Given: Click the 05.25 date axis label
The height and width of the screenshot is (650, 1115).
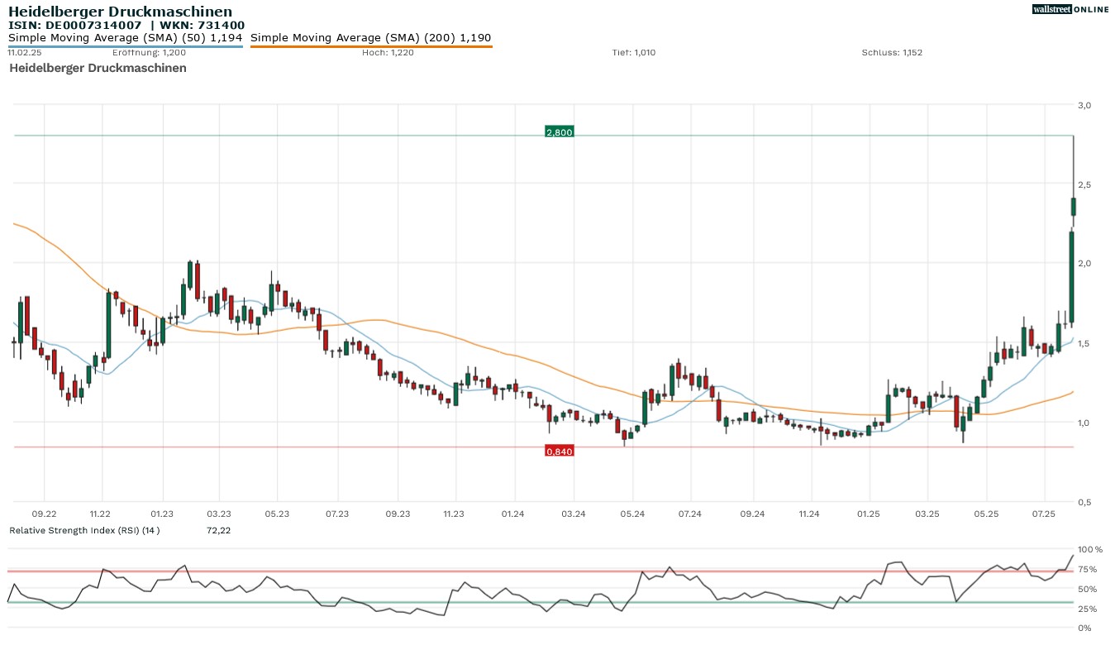Looking at the screenshot, I should point(988,514).
